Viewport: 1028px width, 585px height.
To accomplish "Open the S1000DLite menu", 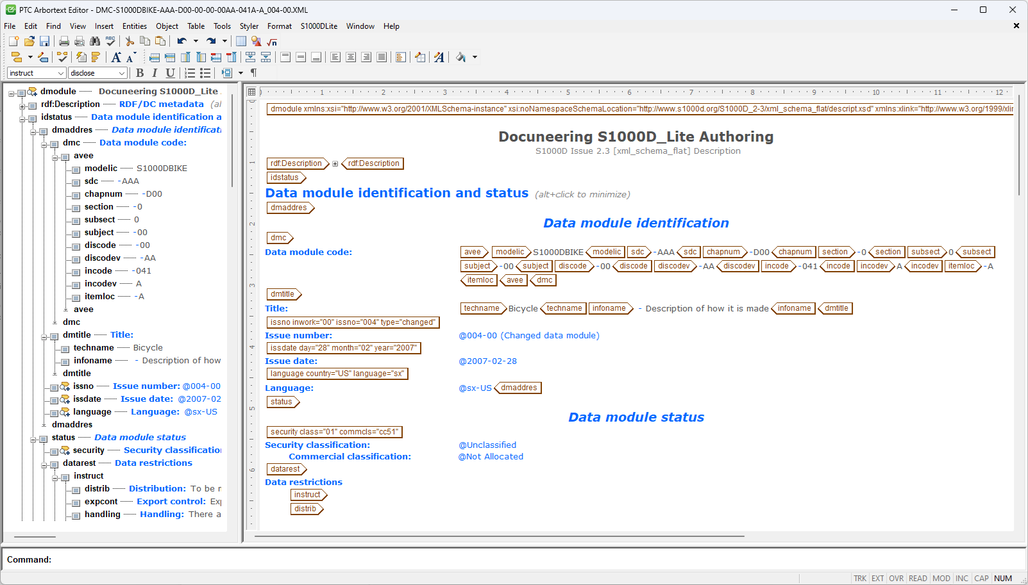I will click(x=319, y=26).
